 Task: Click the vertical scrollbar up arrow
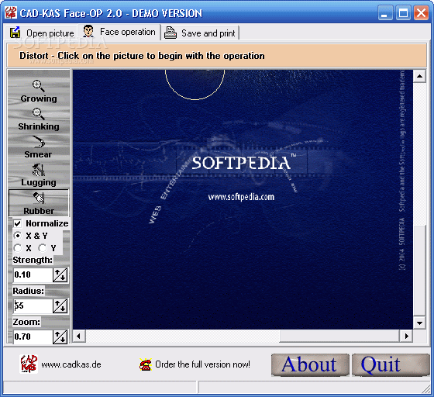419,76
